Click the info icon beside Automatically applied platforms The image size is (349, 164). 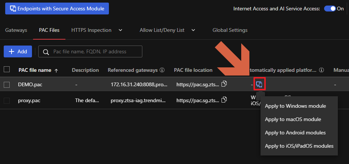(322, 70)
